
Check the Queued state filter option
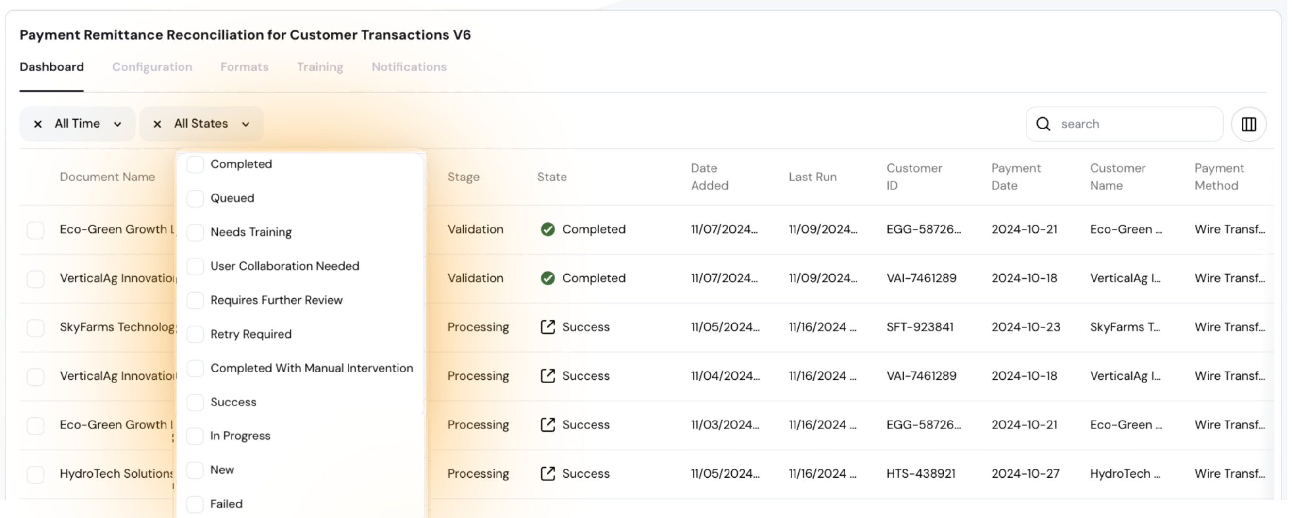pyautogui.click(x=195, y=198)
